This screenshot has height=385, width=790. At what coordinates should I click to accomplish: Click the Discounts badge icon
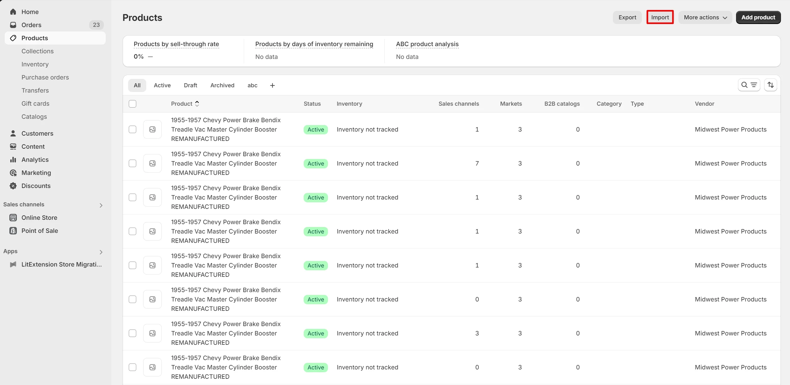pos(13,186)
